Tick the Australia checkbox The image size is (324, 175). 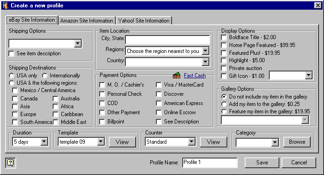click(x=55, y=99)
